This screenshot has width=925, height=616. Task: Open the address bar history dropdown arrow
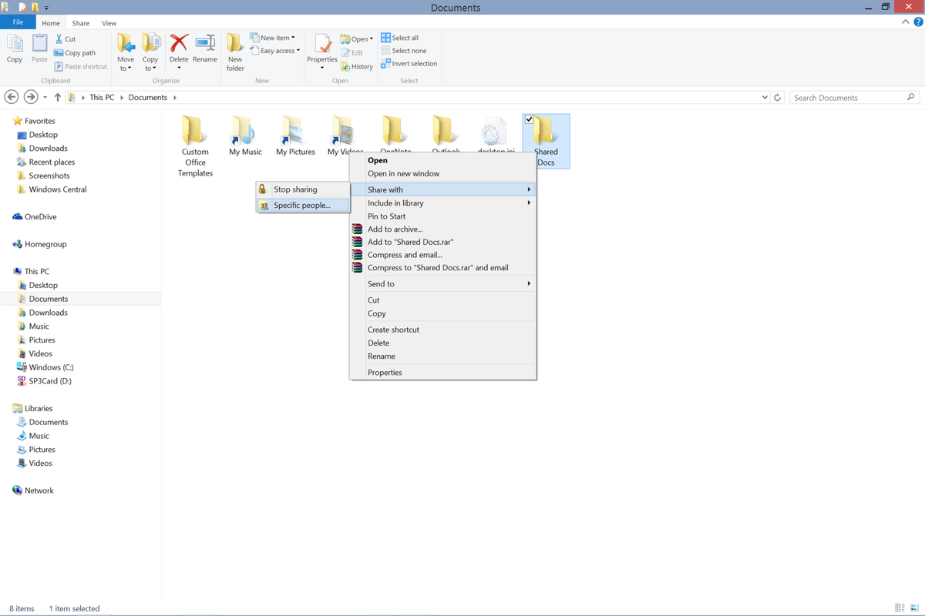pyautogui.click(x=765, y=97)
